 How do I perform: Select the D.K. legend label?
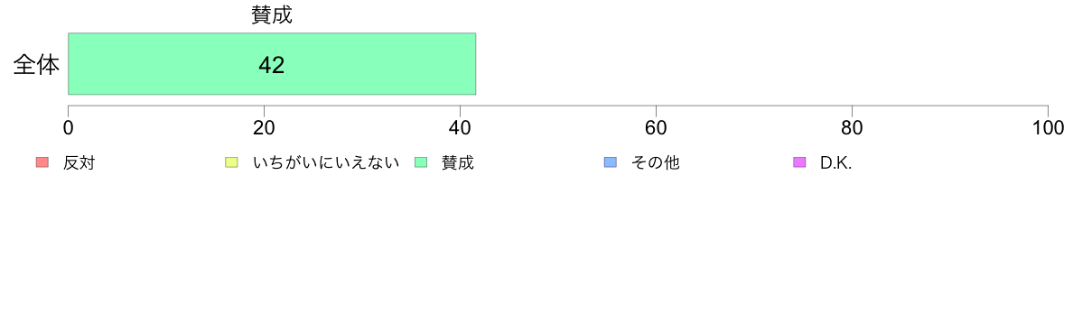835,163
